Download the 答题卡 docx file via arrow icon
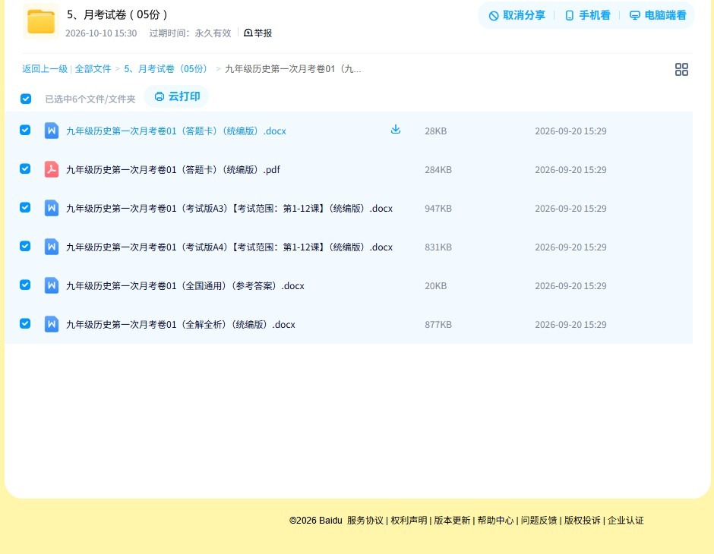714x554 pixels. tap(396, 129)
